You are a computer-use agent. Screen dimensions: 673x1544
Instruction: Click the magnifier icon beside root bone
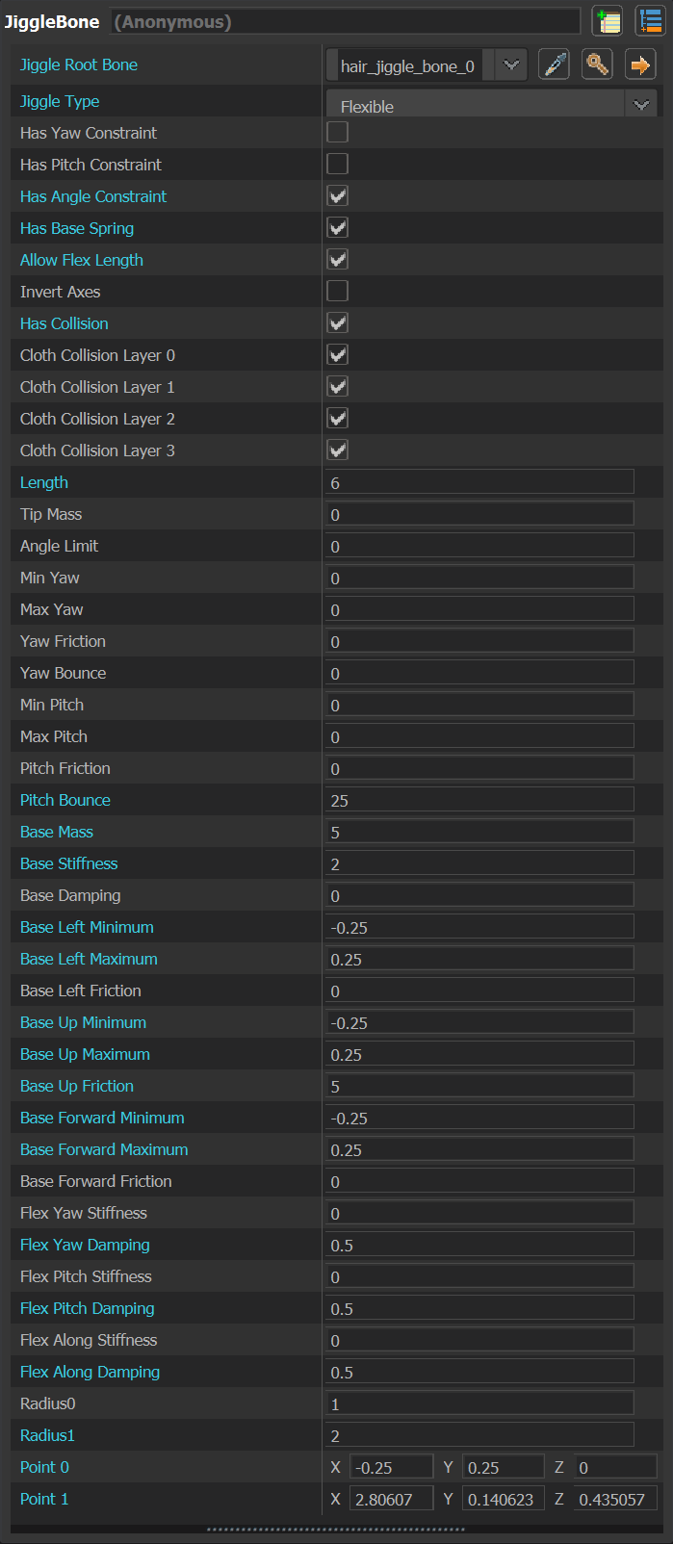click(x=597, y=64)
